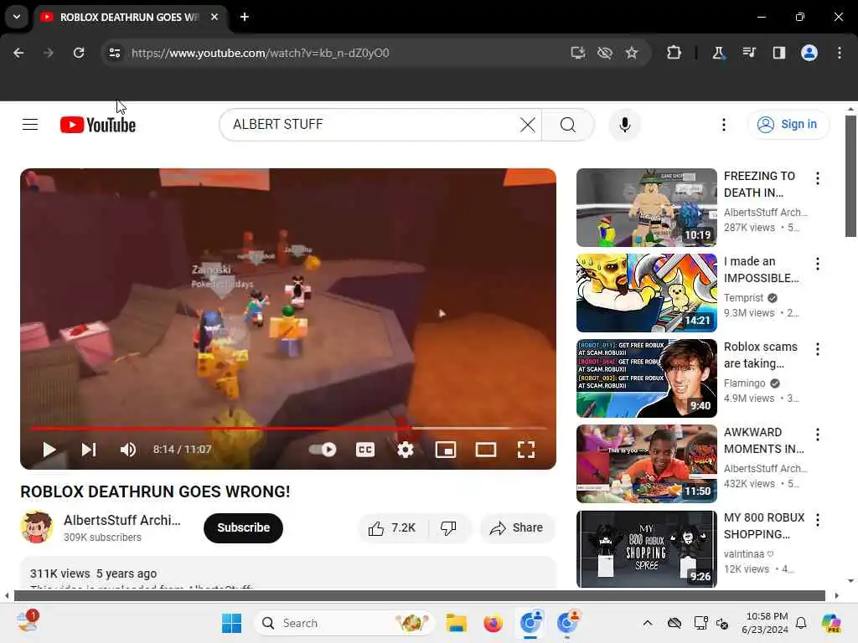The width and height of the screenshot is (858, 643).
Task: Open the browser tab search dropdown
Action: click(17, 17)
